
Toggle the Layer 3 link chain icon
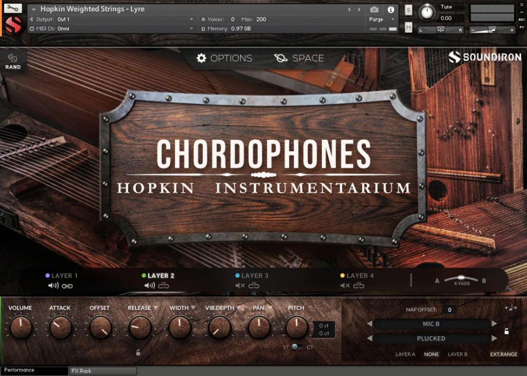pyautogui.click(x=254, y=285)
